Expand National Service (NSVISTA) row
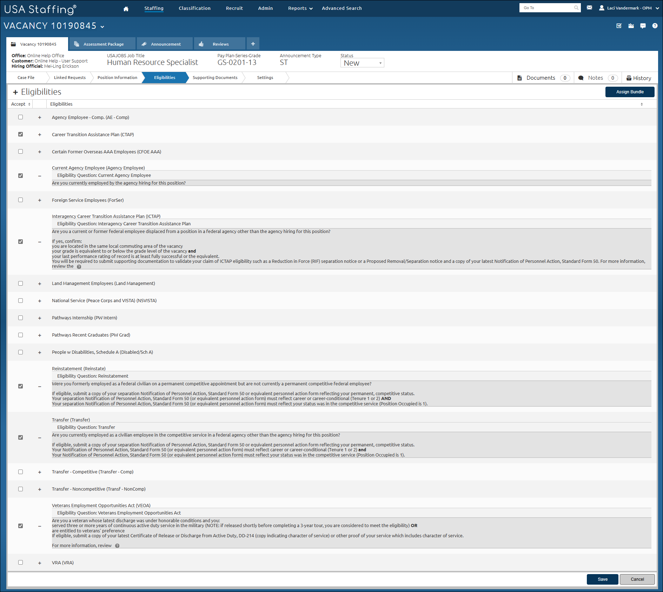 pos(40,301)
